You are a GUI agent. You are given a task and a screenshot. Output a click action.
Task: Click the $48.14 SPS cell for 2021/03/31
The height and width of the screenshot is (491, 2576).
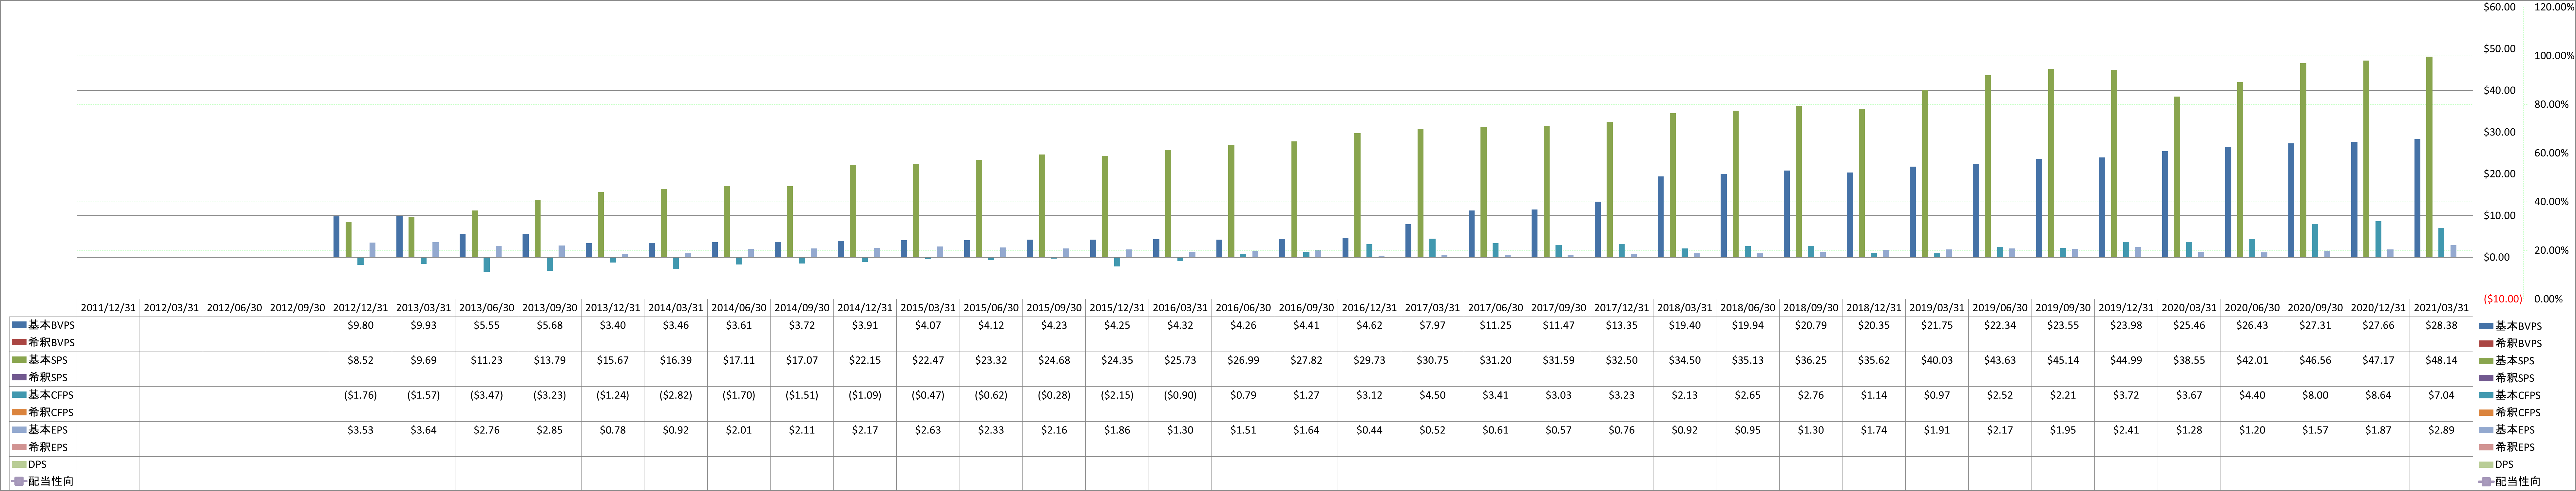(2441, 360)
